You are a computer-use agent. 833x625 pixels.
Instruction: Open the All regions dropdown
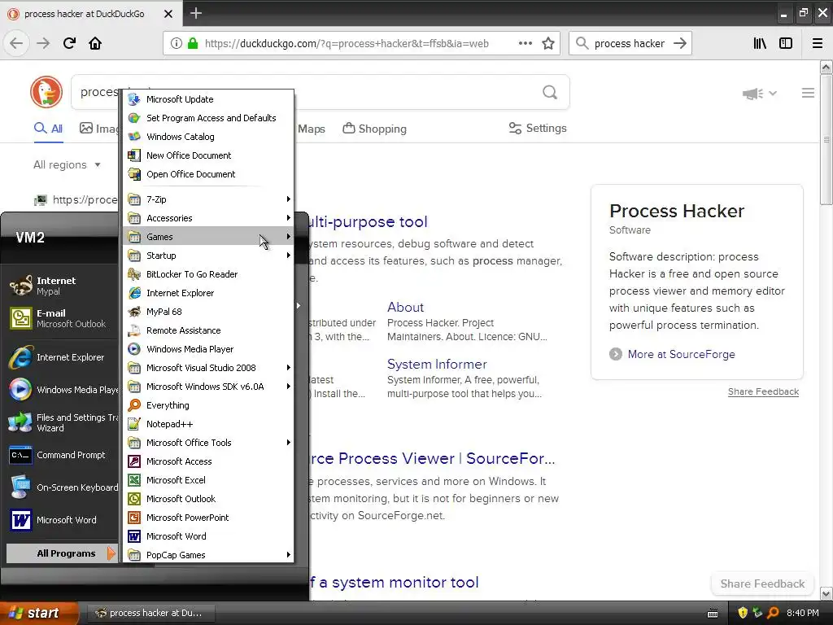pyautogui.click(x=67, y=164)
